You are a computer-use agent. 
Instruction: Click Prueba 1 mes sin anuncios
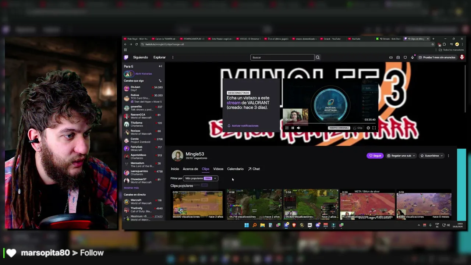pyautogui.click(x=437, y=57)
